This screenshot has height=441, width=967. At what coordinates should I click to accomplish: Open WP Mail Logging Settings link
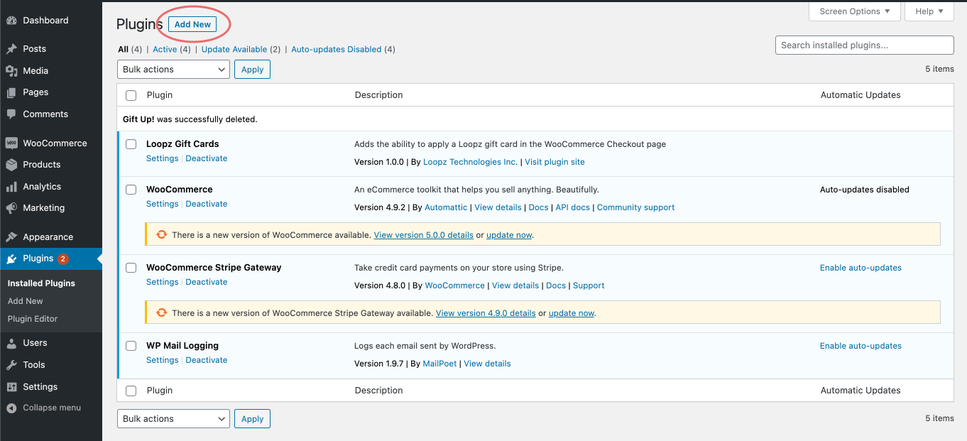coord(163,360)
